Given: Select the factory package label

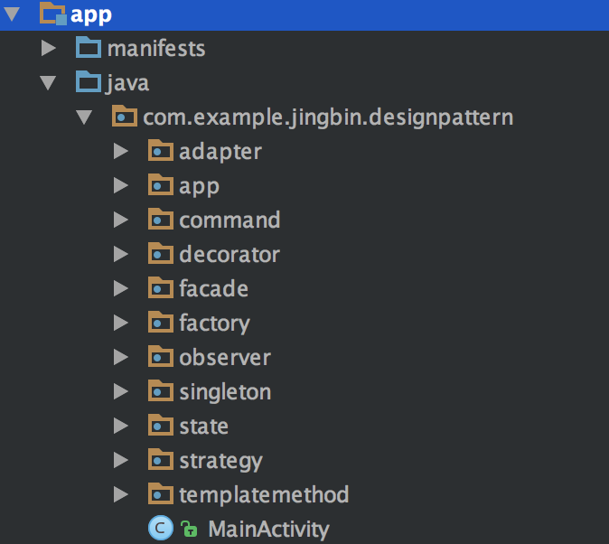Looking at the screenshot, I should (x=214, y=323).
